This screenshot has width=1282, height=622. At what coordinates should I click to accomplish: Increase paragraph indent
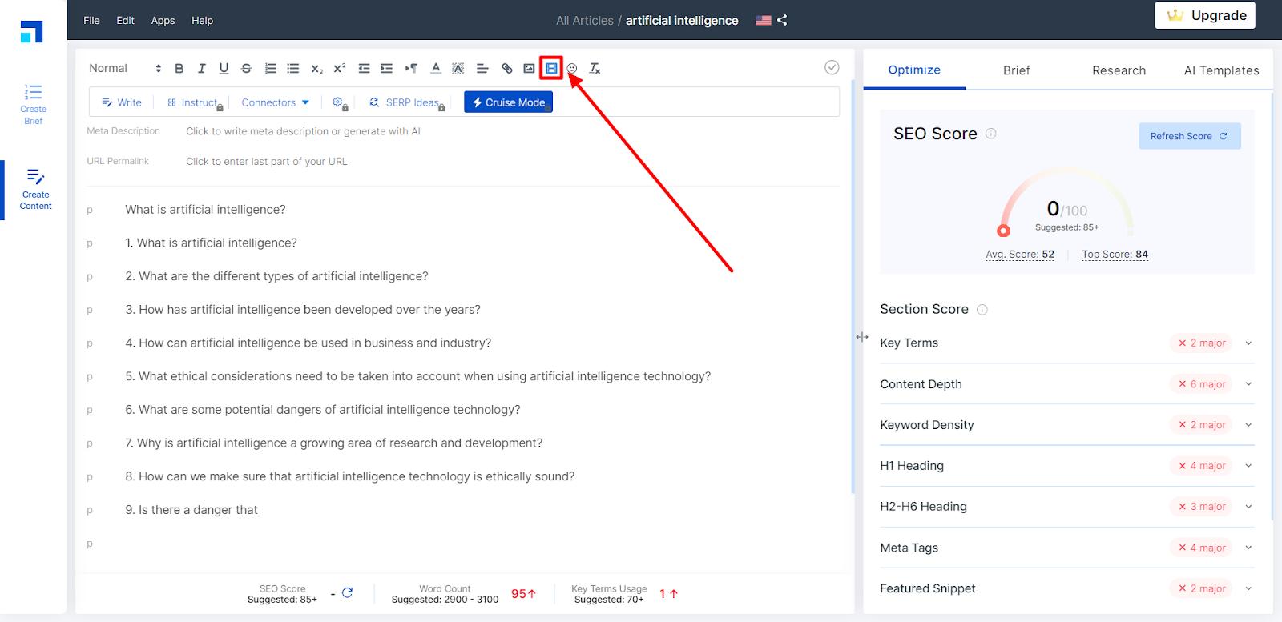click(x=386, y=69)
